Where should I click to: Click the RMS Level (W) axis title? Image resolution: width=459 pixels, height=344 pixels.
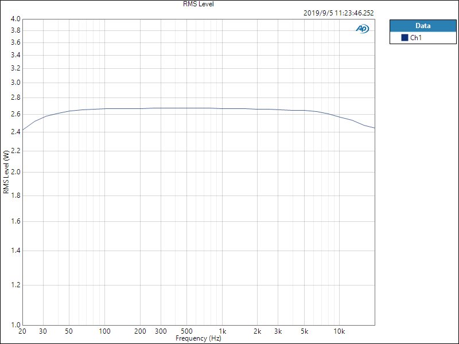click(x=6, y=171)
